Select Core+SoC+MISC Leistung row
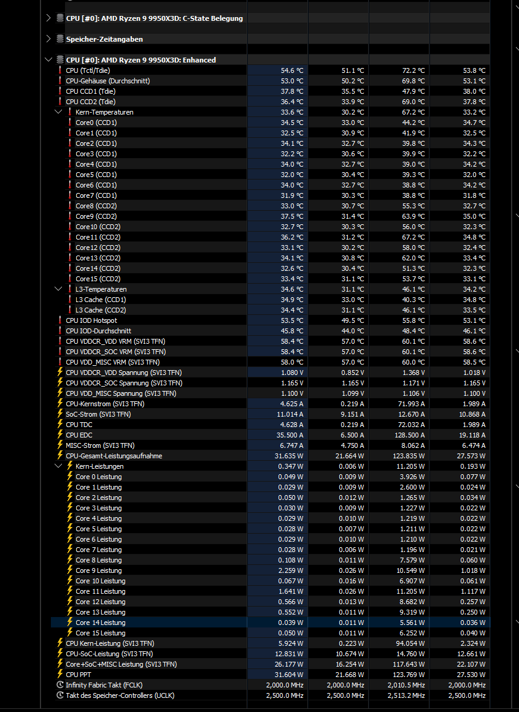 pos(270,664)
